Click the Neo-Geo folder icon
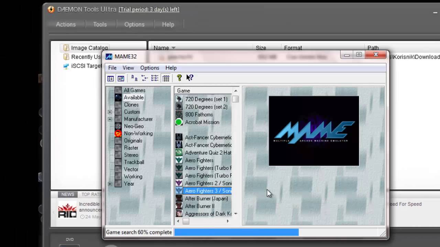This screenshot has height=247, width=440. [118, 126]
